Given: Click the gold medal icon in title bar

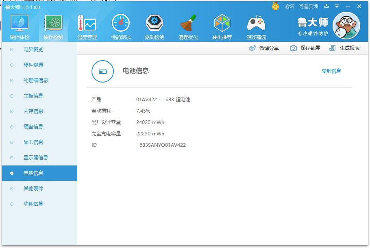Looking at the screenshot, I should [275, 6].
